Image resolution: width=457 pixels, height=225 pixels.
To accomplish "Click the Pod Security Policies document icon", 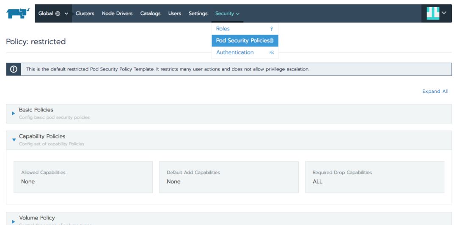I will click(x=272, y=41).
